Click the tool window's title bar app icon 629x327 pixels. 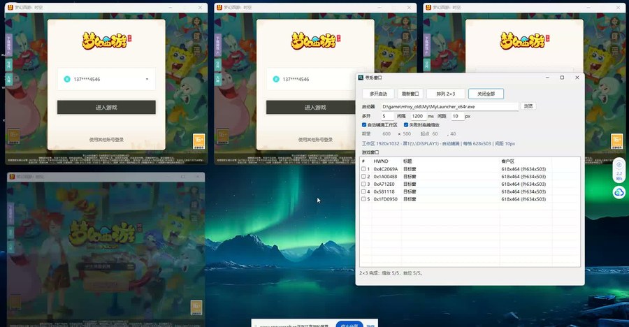tap(361, 78)
